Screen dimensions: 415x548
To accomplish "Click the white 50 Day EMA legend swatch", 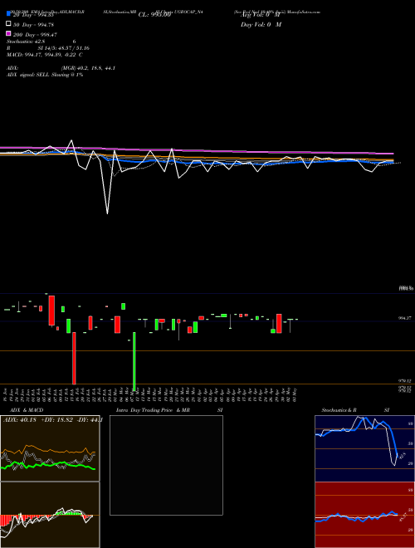I will (8, 24).
